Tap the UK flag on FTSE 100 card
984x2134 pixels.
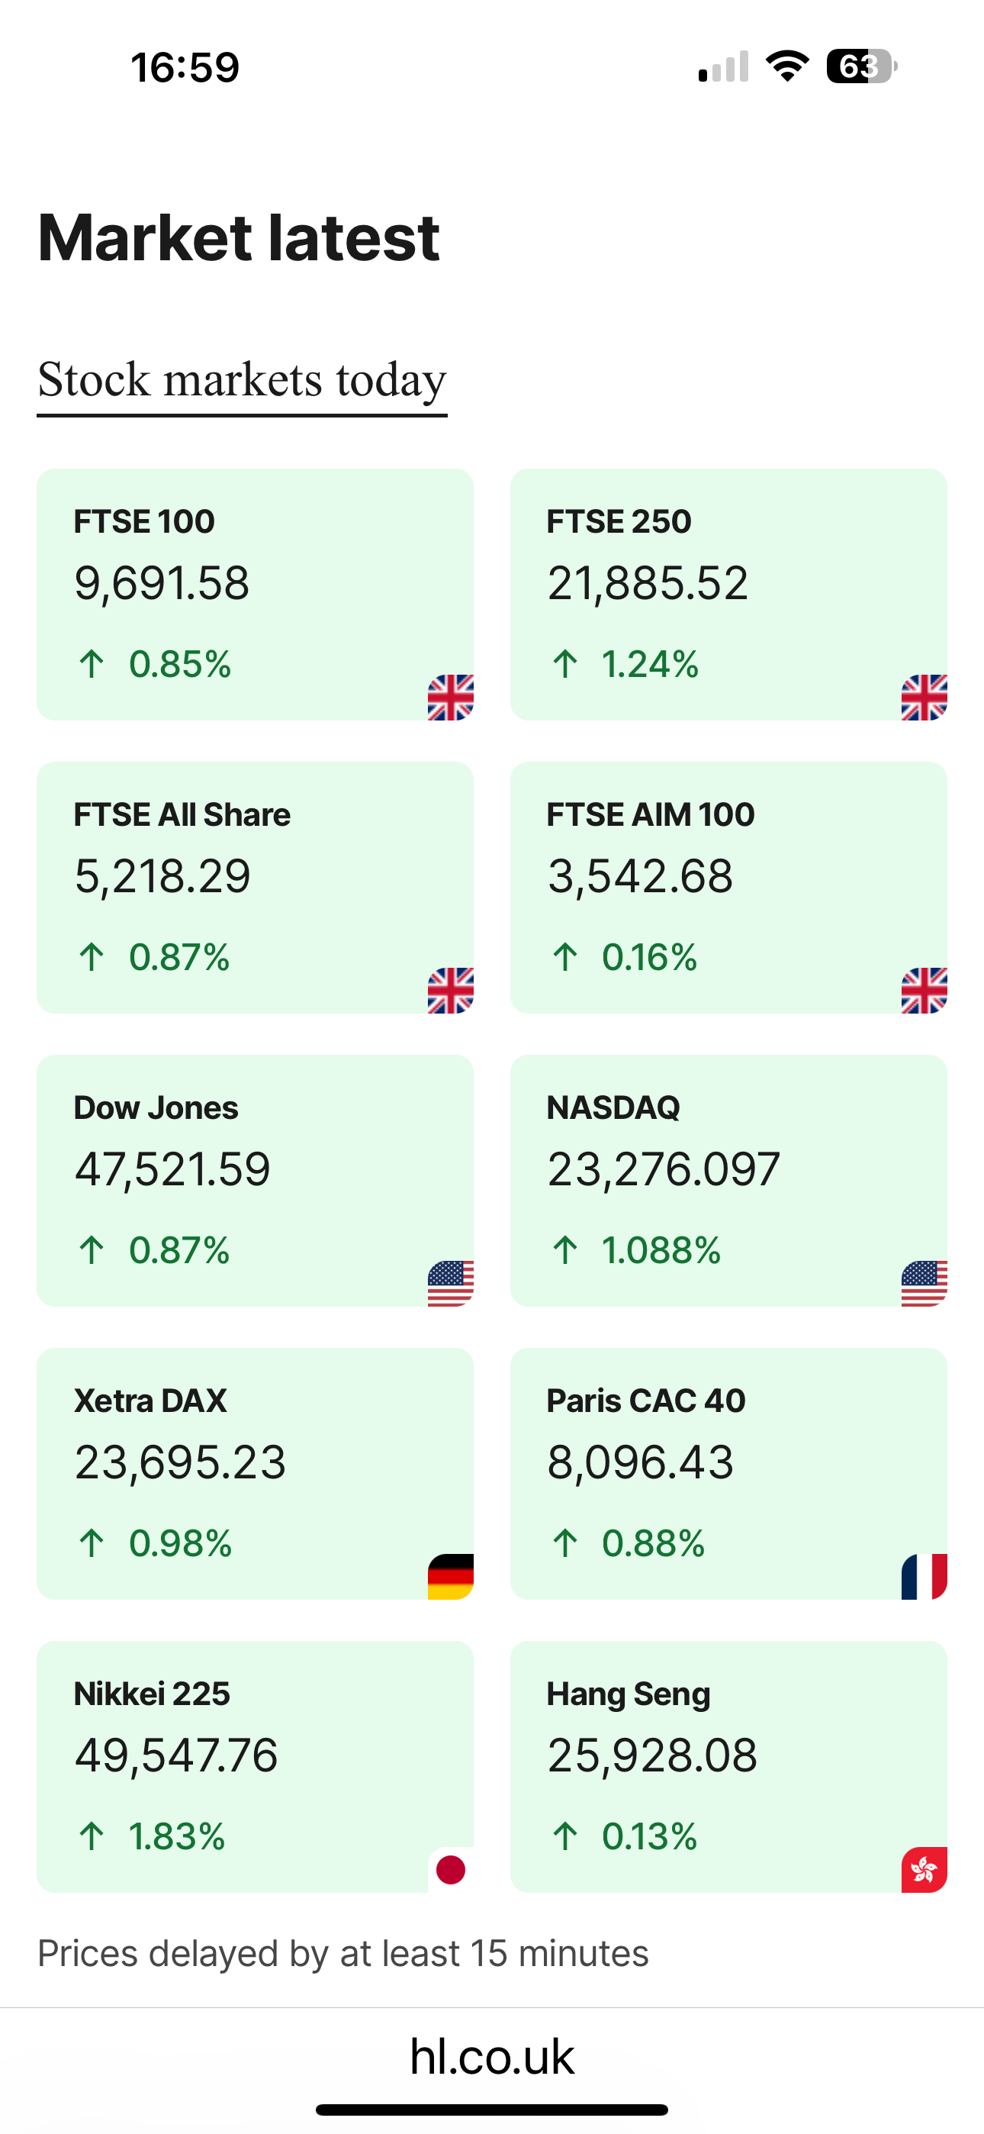point(450,698)
